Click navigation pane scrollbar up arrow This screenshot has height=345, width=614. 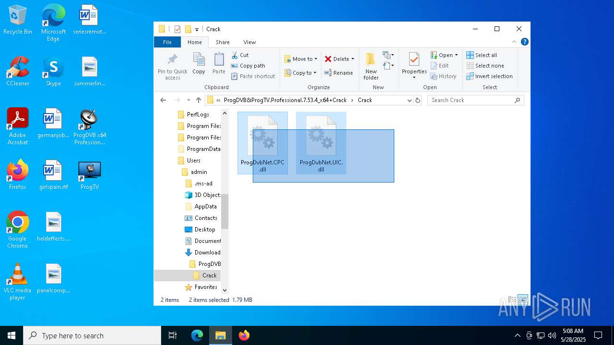pyautogui.click(x=224, y=113)
